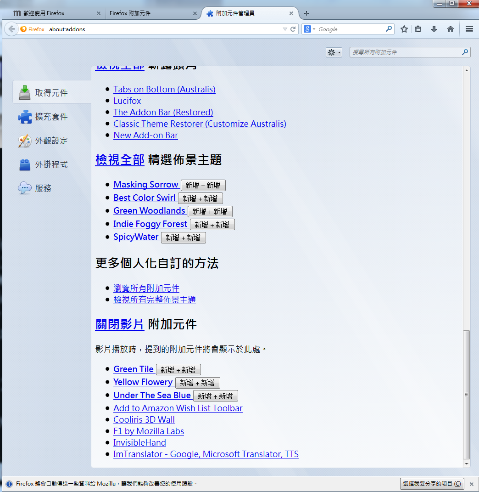
Task: Open the Green Woodlands theme link
Action: 149,210
